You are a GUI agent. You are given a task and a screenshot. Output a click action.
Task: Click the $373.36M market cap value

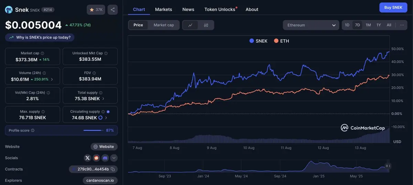click(x=27, y=59)
